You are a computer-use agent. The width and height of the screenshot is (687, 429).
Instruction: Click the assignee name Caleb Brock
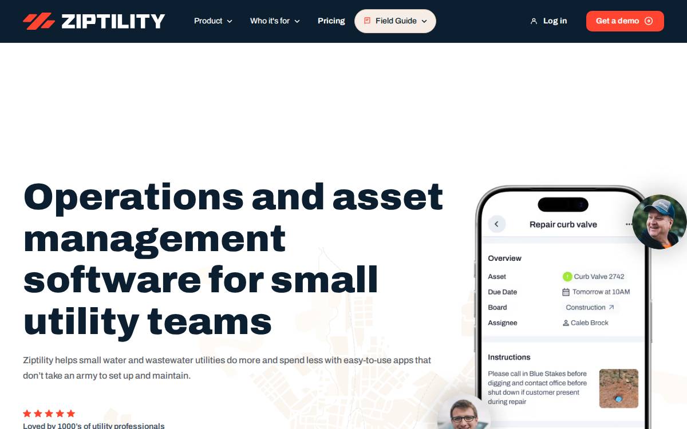pos(590,323)
